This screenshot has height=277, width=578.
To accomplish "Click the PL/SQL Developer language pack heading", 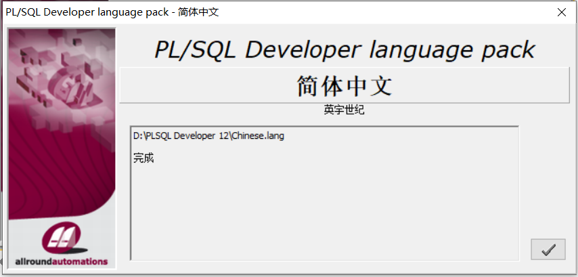I will point(344,49).
